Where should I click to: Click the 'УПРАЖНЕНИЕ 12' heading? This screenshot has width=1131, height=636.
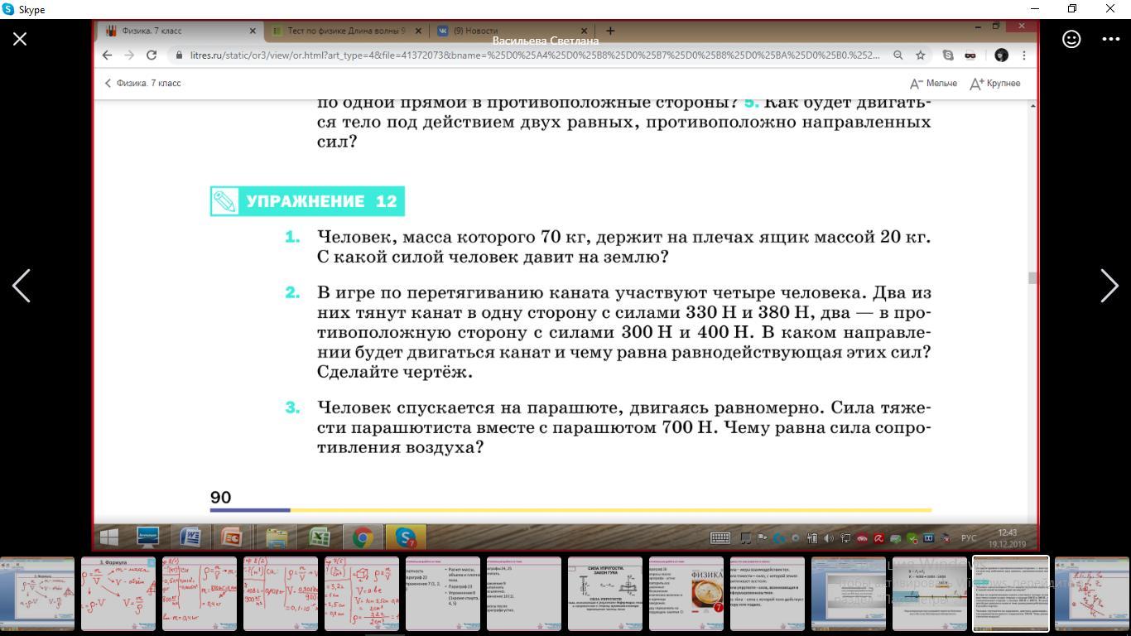pos(307,201)
